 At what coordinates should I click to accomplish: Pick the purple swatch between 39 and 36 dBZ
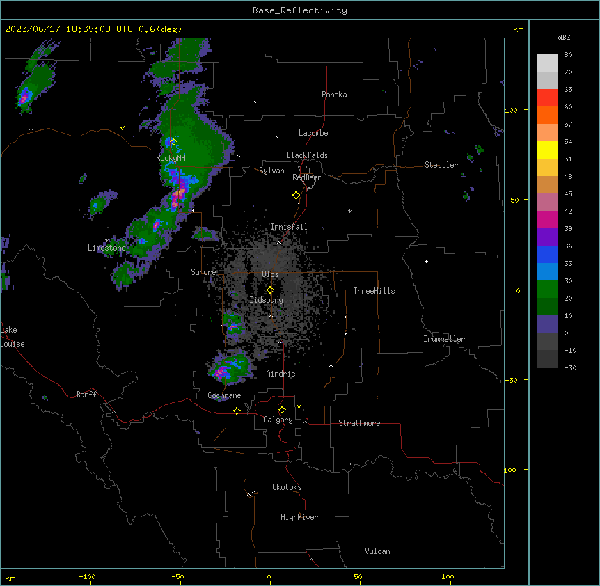coord(547,237)
